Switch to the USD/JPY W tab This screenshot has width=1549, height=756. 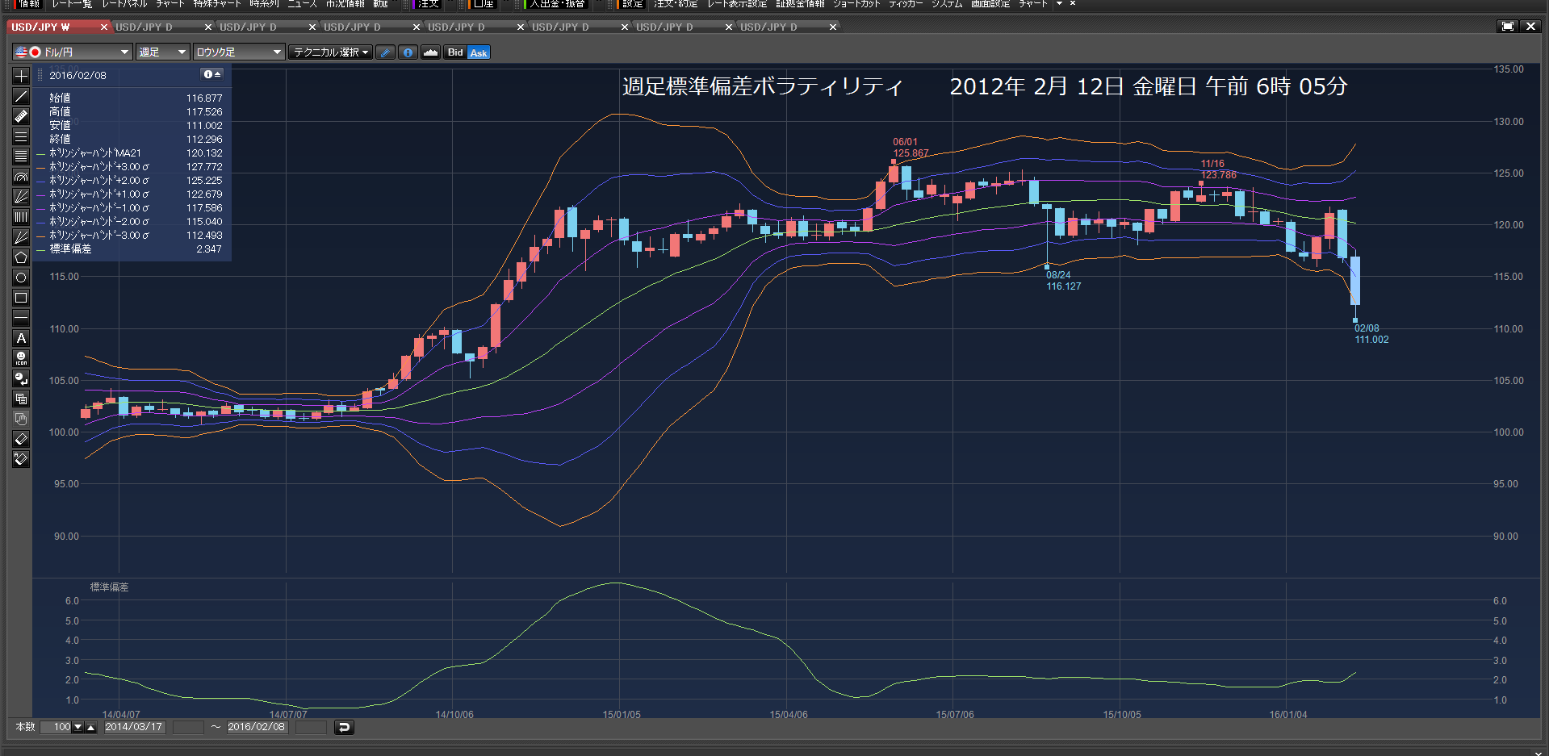tap(53, 27)
